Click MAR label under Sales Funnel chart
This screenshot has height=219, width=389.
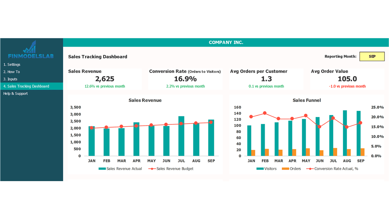tap(278, 161)
